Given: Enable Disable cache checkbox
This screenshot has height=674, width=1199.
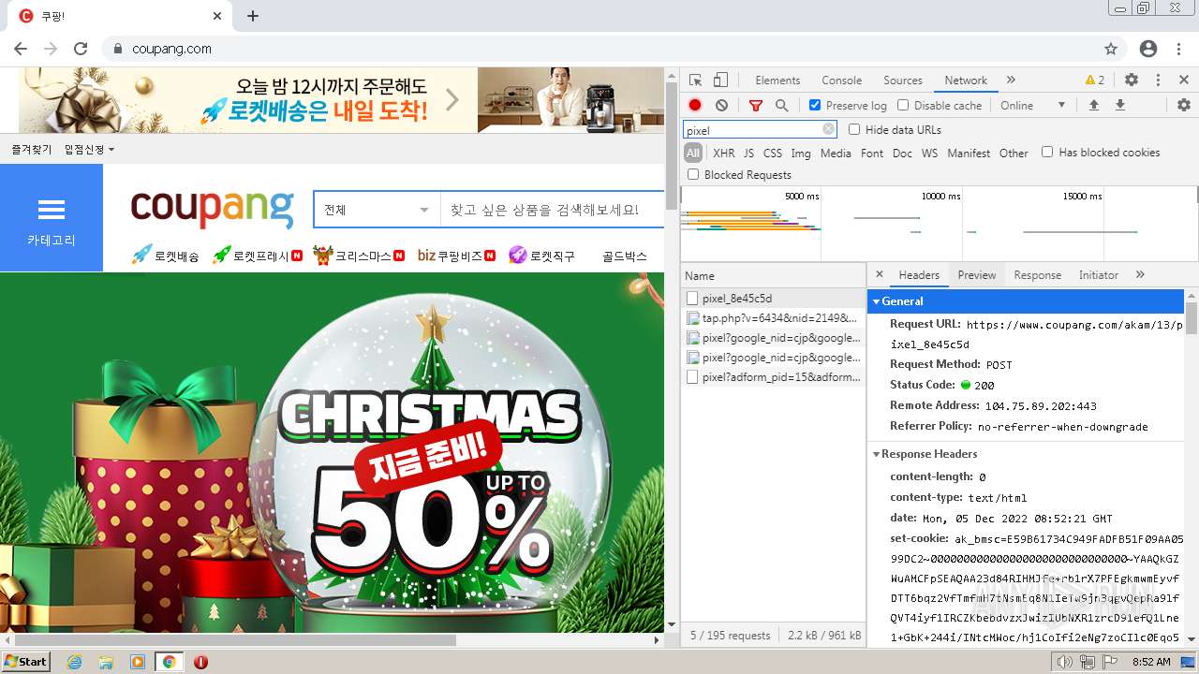Looking at the screenshot, I should (x=903, y=106).
